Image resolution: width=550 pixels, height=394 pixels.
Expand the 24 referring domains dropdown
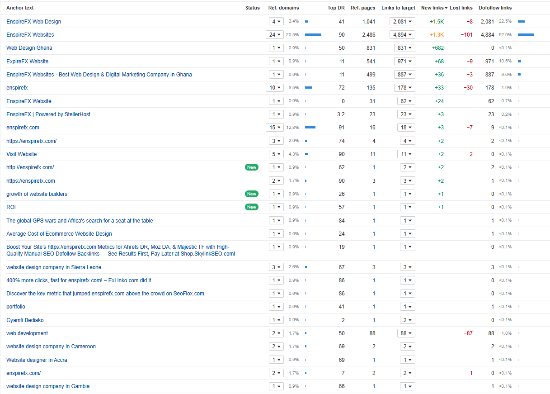coord(275,35)
